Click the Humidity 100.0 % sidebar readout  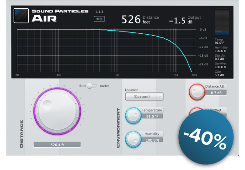[x=221, y=49]
